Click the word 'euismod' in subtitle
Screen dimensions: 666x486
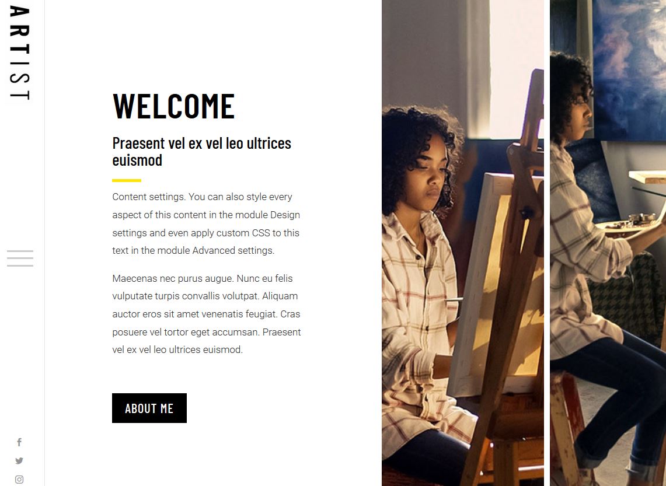[x=137, y=160]
